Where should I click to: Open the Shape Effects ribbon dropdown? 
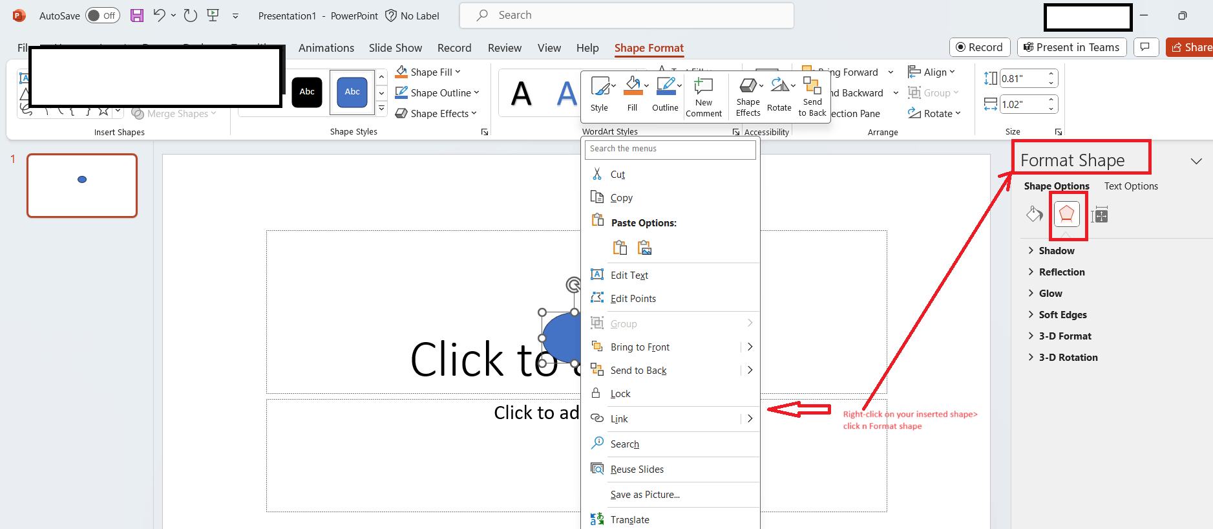[436, 113]
